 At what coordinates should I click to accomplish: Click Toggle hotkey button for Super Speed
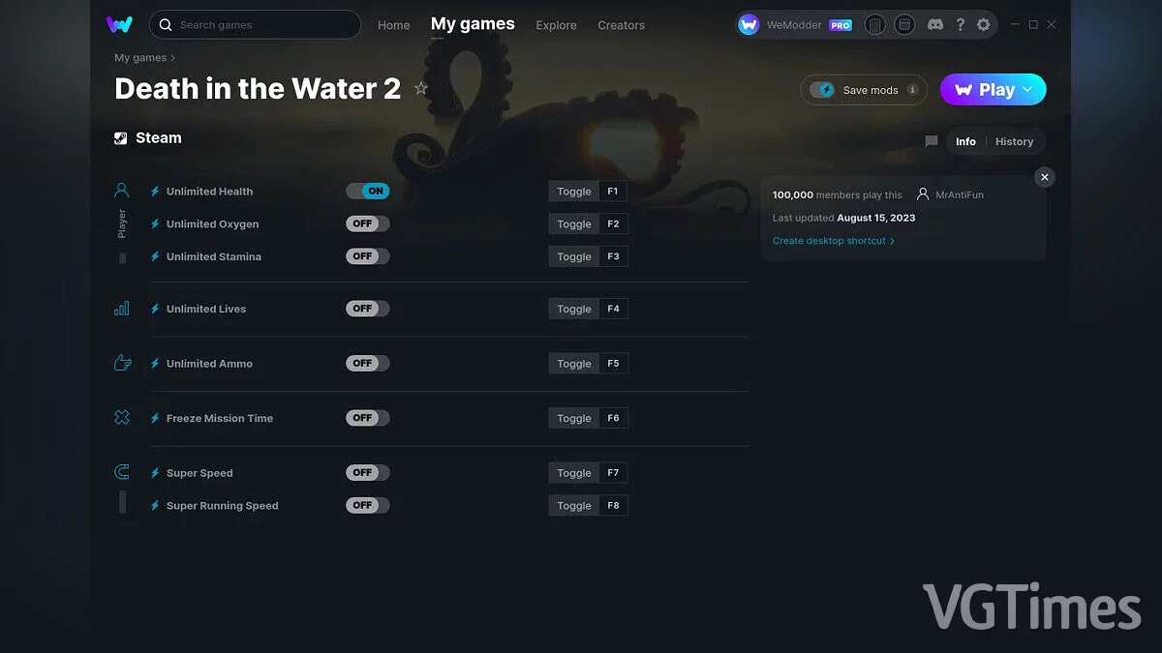pyautogui.click(x=574, y=473)
